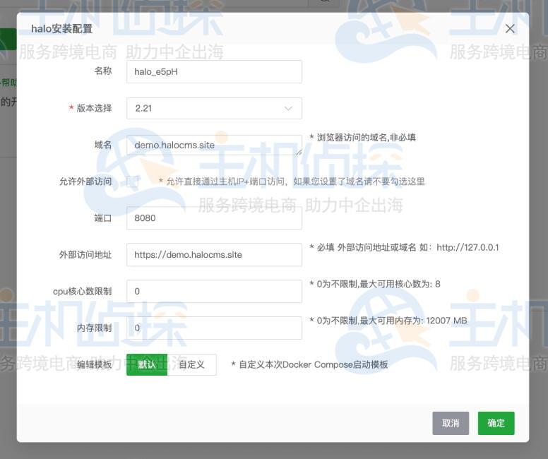Screen dimensions: 548x459
Task: Select the 默认 template option
Action: (x=147, y=364)
